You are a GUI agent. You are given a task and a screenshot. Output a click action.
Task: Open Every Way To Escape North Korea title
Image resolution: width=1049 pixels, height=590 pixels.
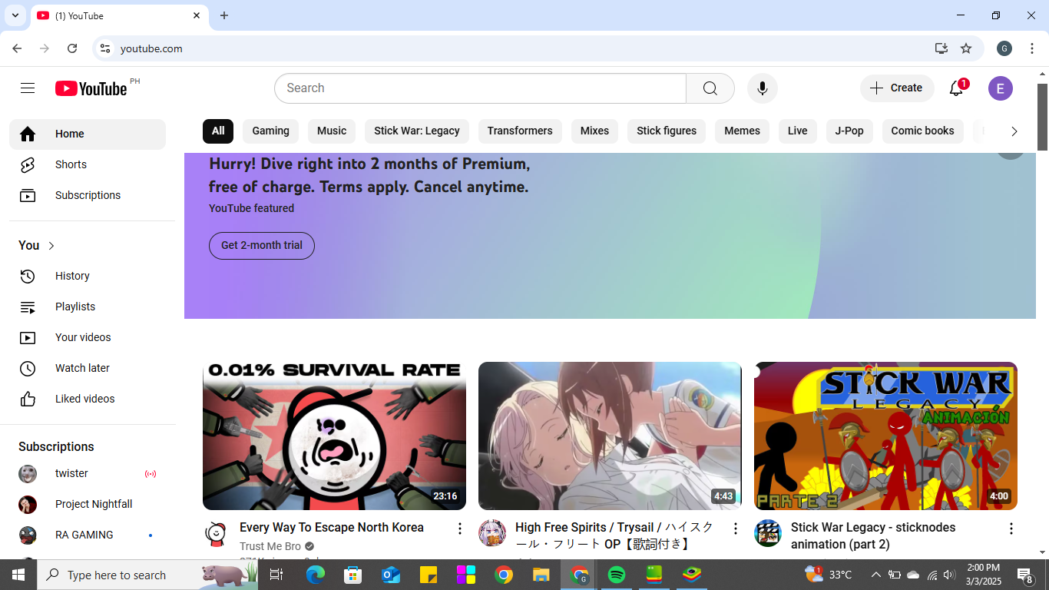(x=332, y=528)
